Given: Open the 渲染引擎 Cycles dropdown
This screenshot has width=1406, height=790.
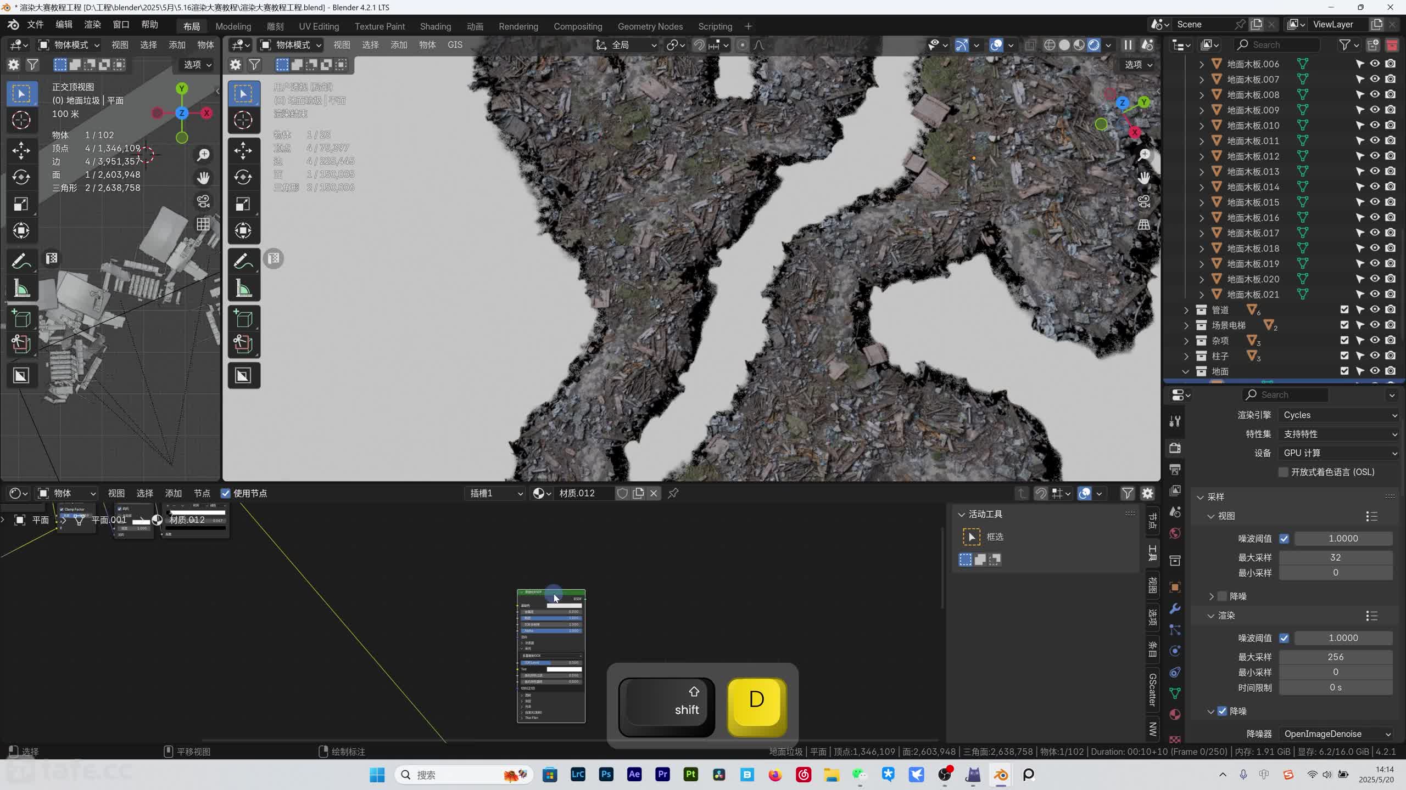Looking at the screenshot, I should click(1339, 415).
